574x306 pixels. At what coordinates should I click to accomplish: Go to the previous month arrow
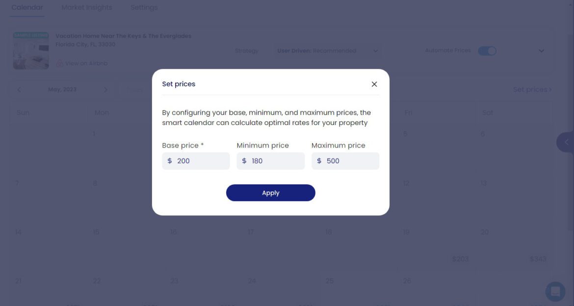click(19, 89)
